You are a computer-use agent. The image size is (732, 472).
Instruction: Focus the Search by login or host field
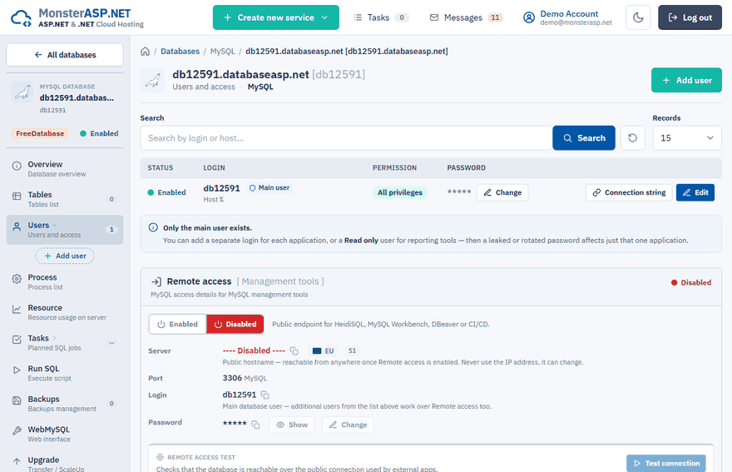pos(346,138)
